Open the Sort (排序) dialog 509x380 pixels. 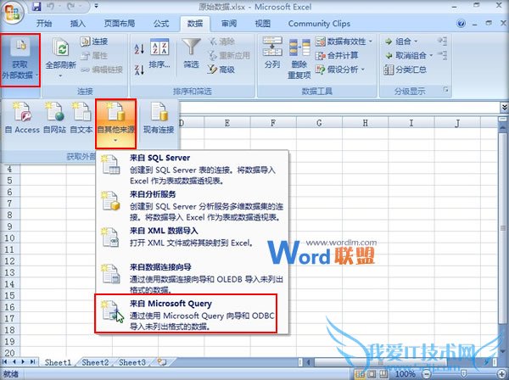click(159, 53)
